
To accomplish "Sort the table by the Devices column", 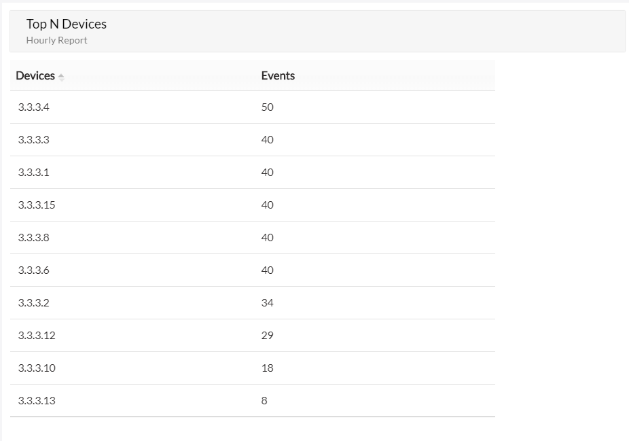I will [35, 76].
